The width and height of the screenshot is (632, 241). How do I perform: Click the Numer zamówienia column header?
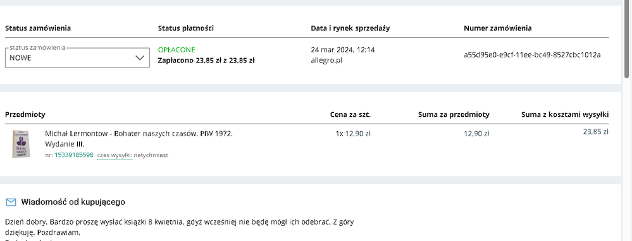point(497,28)
